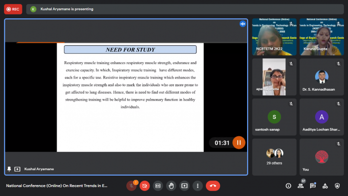This screenshot has width=348, height=196.
Task: Click the red REC recording indicator
Action: (x=13, y=9)
